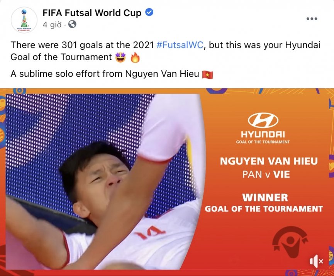The width and height of the screenshot is (334, 276).
Task: Click the Vietnam flag emoji
Action: click(207, 75)
